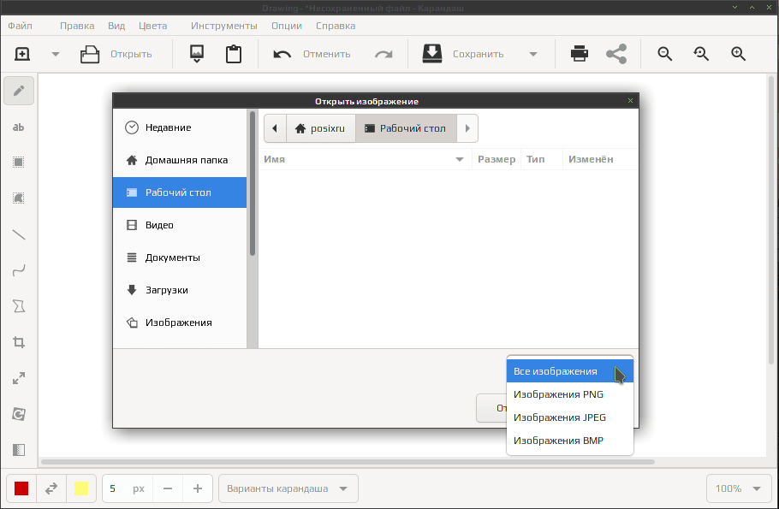Open Загрузки in the dialog sidebar

[x=180, y=290]
